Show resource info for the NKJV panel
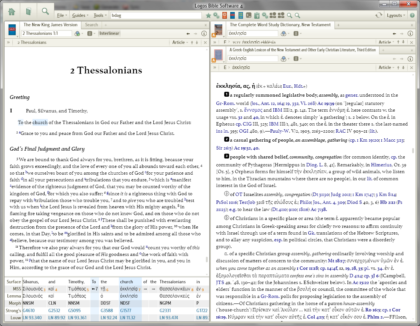420x326 pixels. pos(204,33)
